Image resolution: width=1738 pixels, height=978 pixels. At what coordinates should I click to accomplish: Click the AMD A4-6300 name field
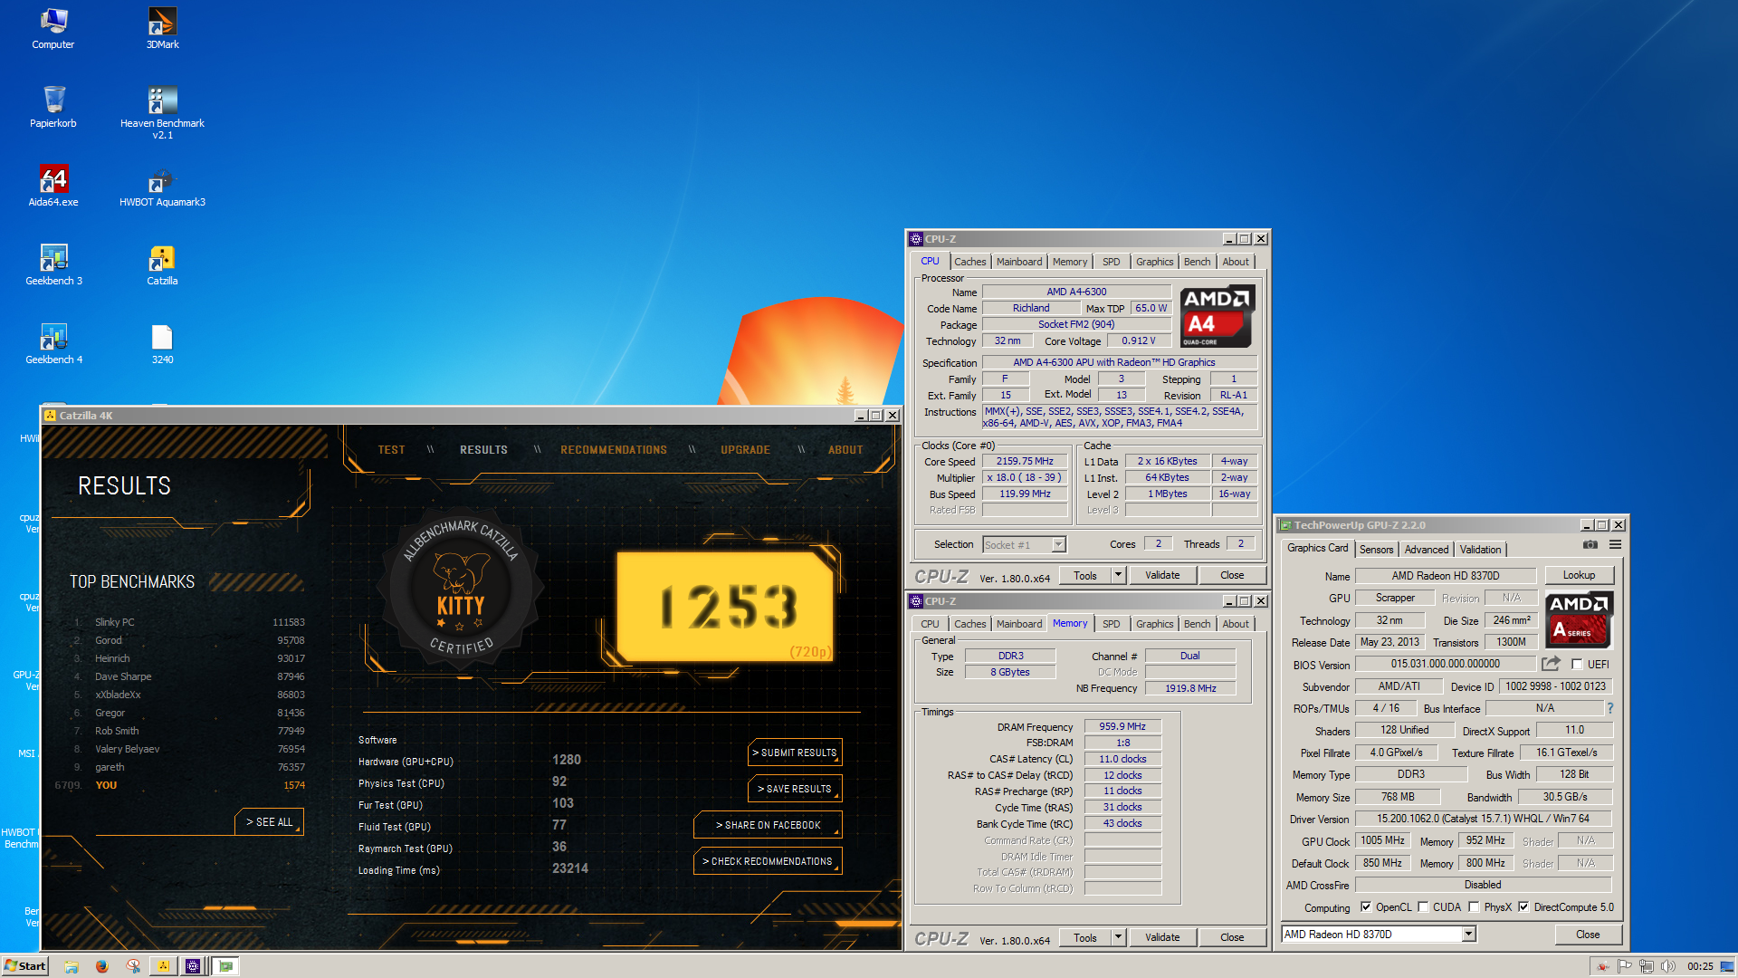(1076, 292)
